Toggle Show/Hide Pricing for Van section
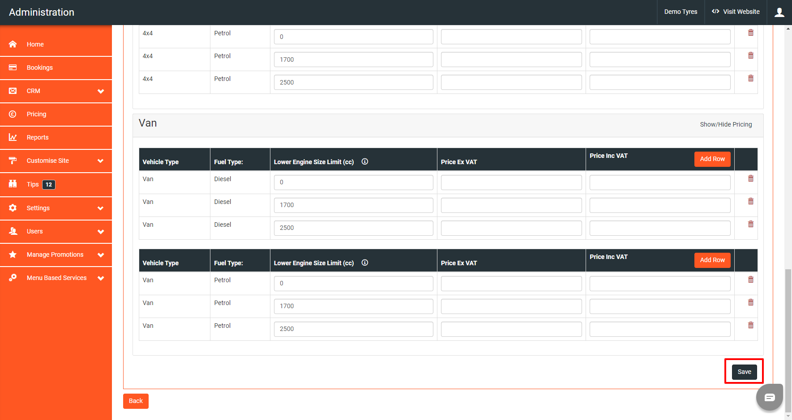The image size is (792, 420). (726, 124)
